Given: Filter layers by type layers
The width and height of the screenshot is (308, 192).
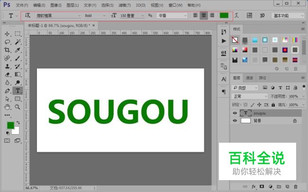Looking at the screenshot, I should coord(281,88).
